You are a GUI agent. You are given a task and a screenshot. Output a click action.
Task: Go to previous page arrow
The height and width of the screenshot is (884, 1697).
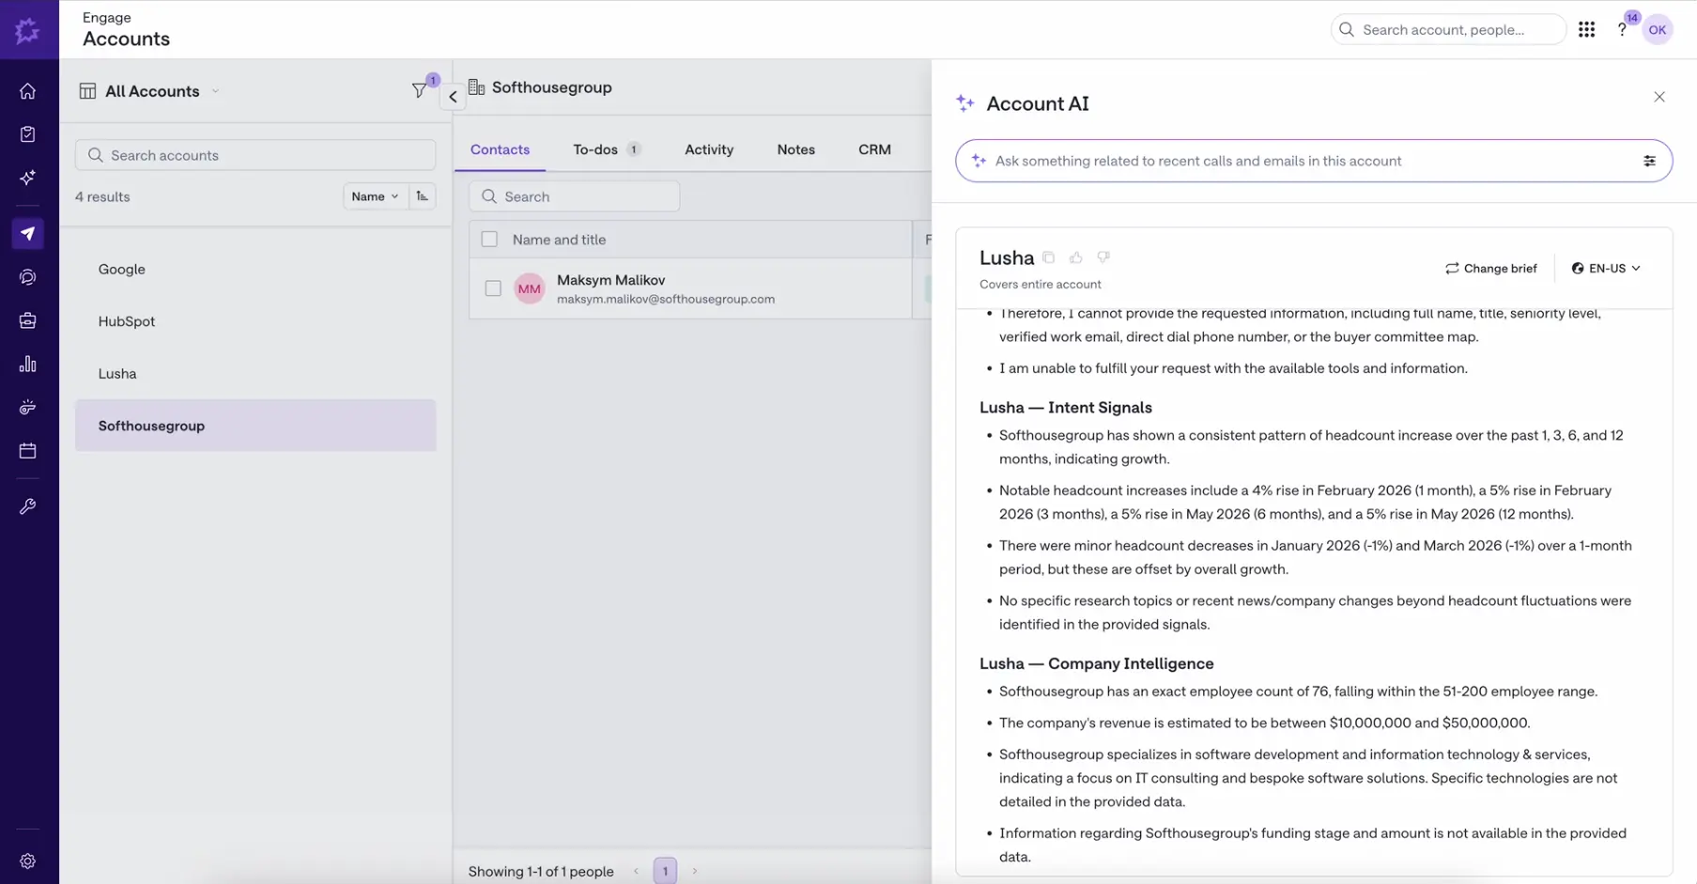click(x=636, y=871)
